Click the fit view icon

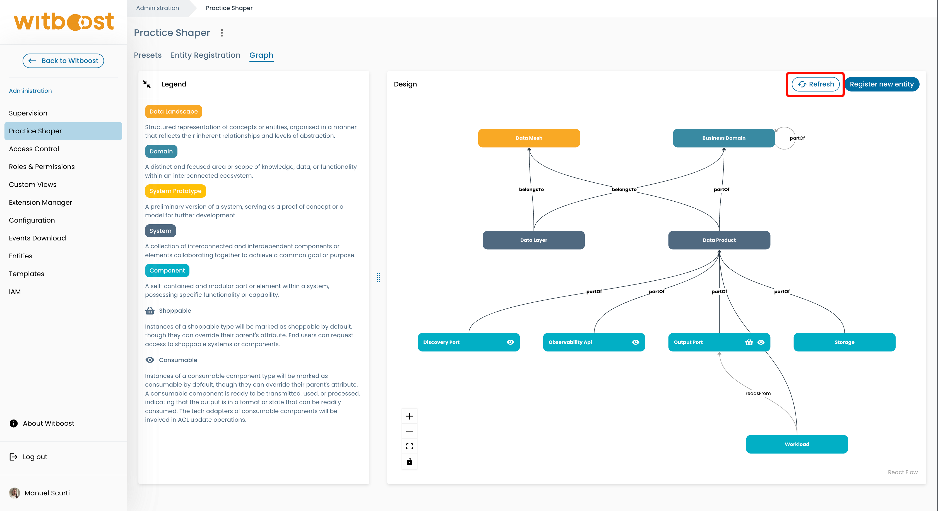(409, 446)
